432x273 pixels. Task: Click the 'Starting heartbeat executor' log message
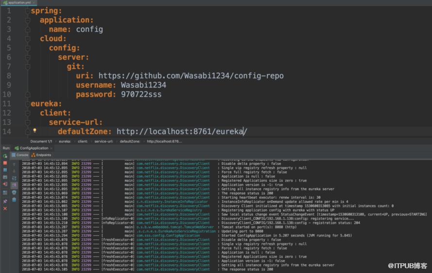271,197
